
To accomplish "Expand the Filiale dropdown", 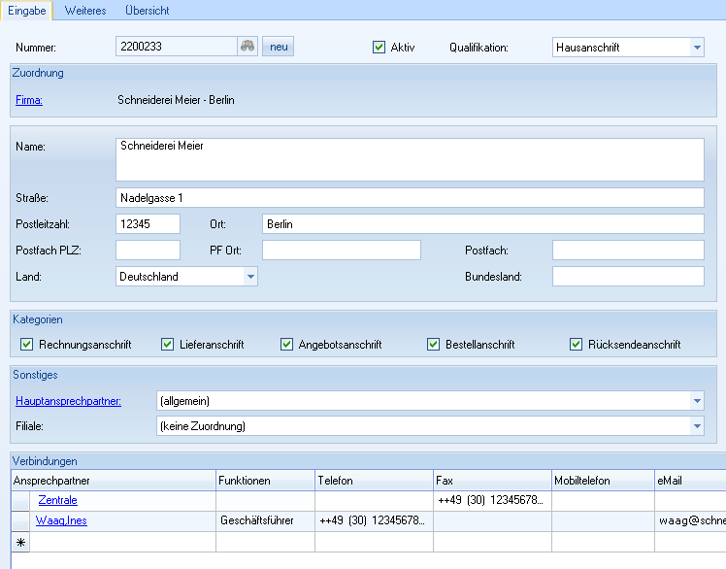I will click(697, 425).
